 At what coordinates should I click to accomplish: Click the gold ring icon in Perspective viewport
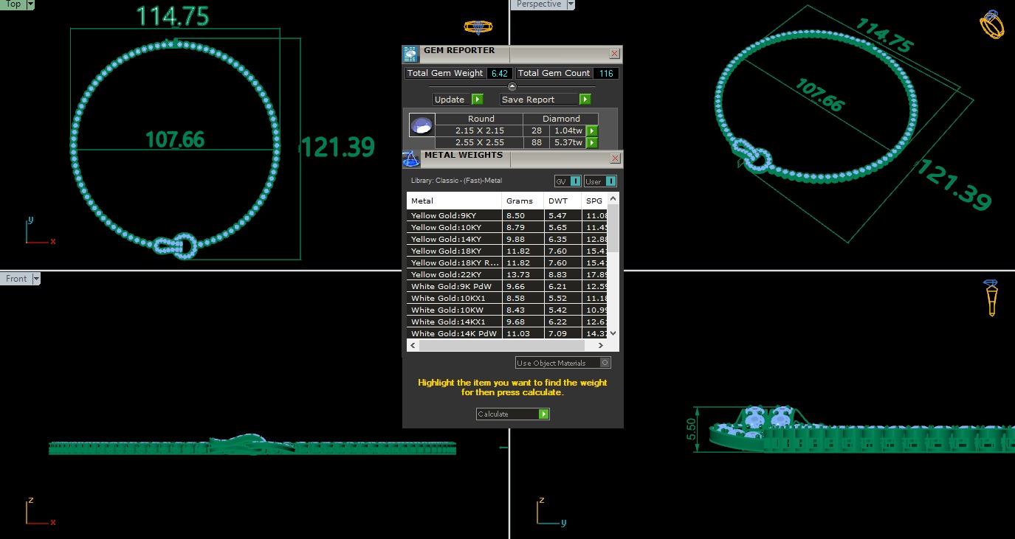(991, 24)
